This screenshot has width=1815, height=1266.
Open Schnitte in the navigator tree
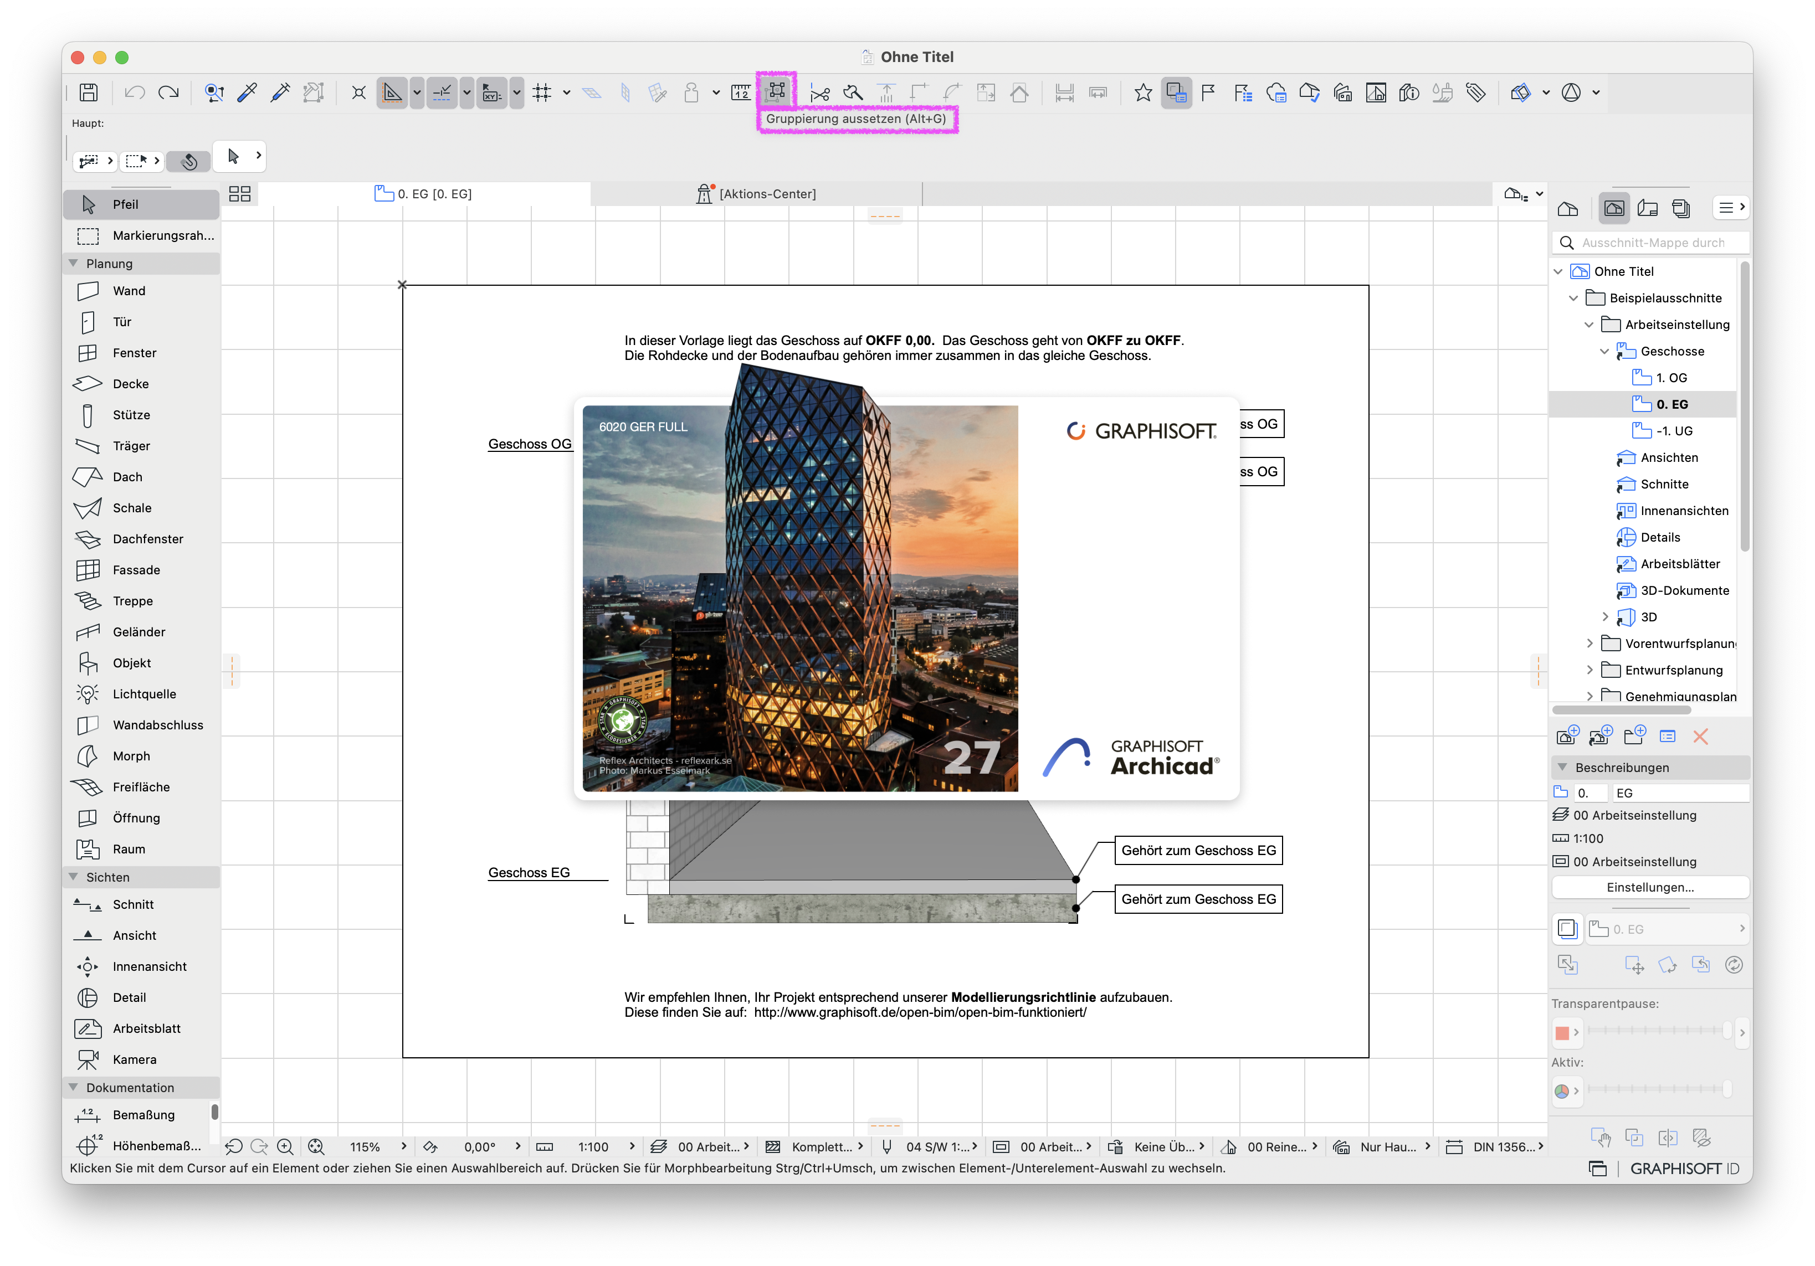click(x=1663, y=485)
